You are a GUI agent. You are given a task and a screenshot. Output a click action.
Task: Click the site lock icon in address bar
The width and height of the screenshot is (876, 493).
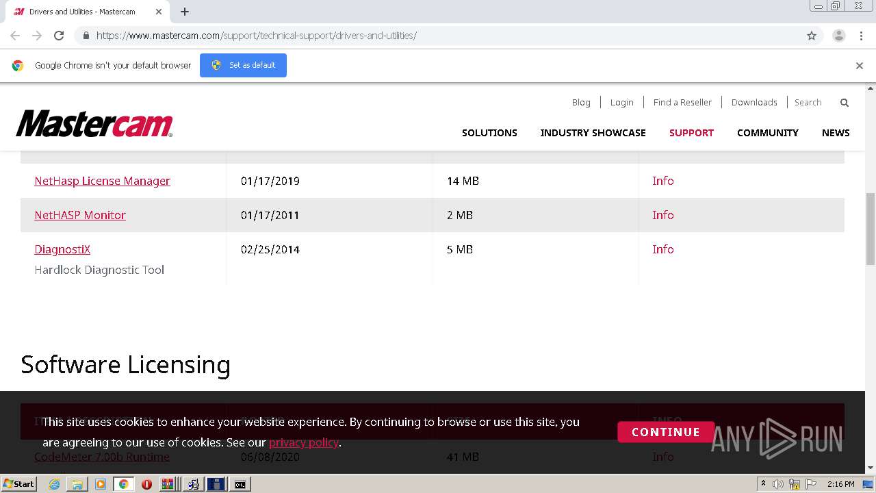click(x=86, y=36)
